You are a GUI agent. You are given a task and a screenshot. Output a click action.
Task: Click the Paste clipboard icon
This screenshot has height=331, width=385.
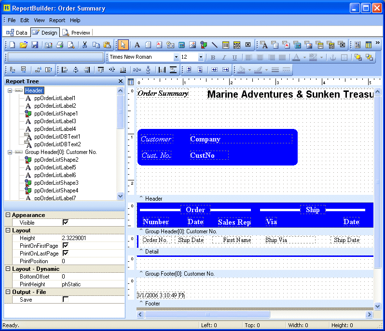[107, 45]
